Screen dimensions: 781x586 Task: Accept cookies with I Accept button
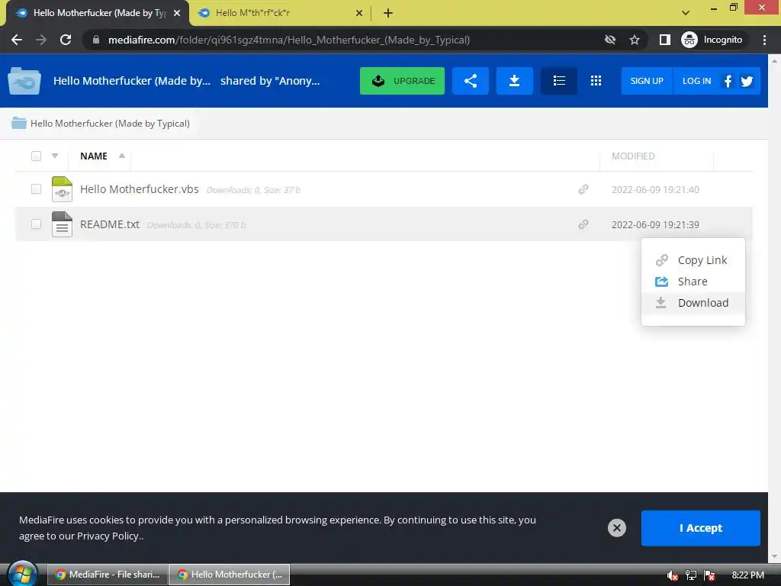tap(700, 528)
